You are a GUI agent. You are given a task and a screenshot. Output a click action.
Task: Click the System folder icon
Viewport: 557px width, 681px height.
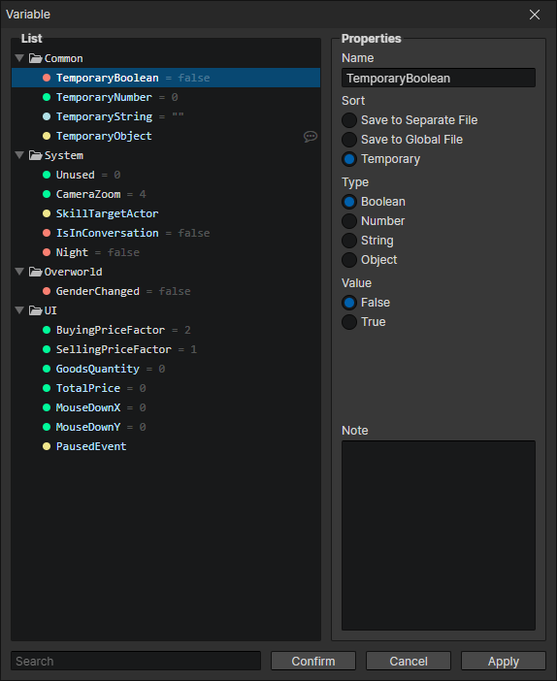coord(36,155)
